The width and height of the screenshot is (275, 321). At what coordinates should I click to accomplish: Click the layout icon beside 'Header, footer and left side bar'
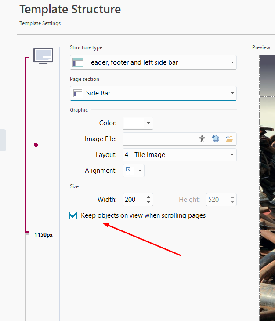point(78,62)
